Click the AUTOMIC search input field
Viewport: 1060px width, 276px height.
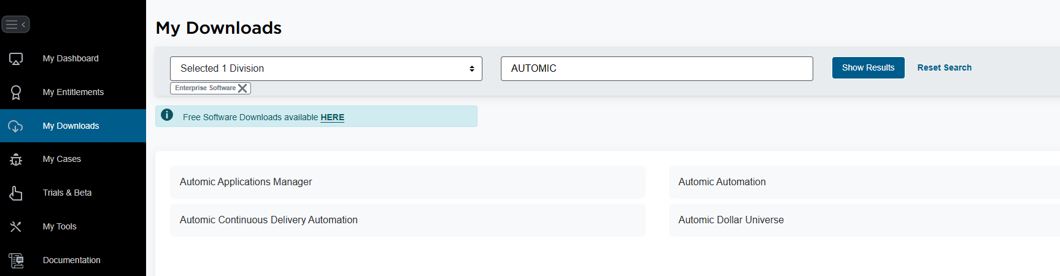tap(657, 69)
